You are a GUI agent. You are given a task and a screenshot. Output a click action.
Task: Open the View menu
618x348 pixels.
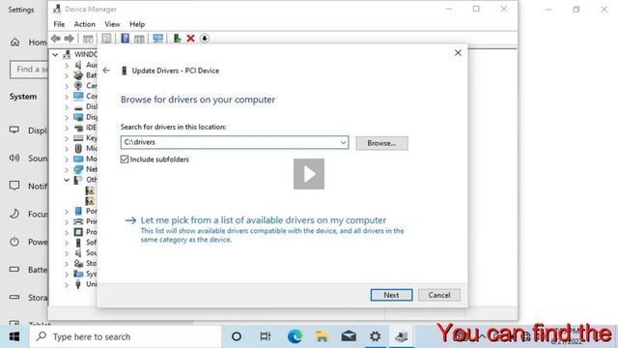click(x=112, y=24)
